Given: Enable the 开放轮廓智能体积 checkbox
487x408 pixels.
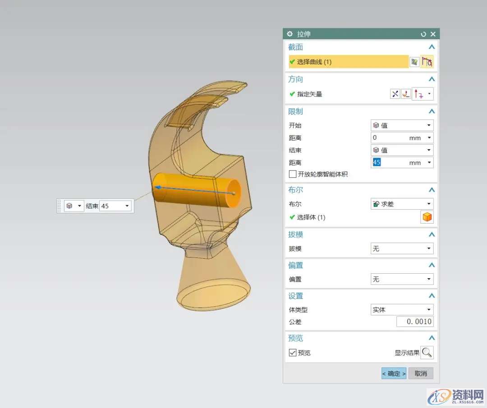Looking at the screenshot, I should [293, 174].
